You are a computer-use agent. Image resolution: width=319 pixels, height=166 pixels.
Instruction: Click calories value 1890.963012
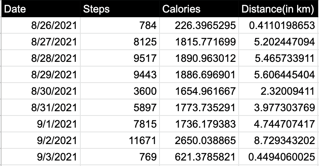[199, 58]
